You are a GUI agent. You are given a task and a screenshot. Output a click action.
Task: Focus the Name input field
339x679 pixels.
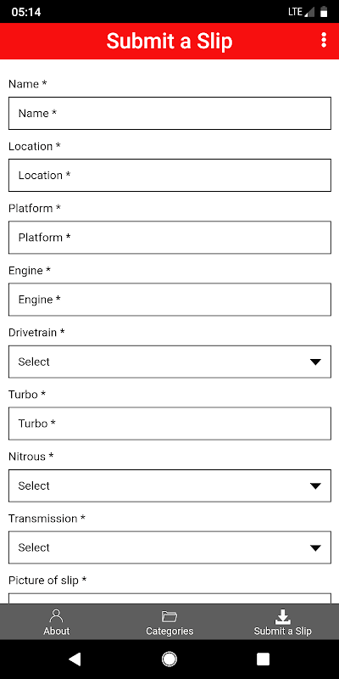click(169, 113)
